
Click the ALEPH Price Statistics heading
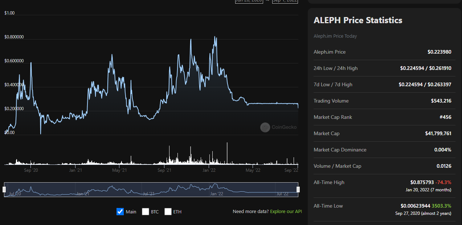358,20
